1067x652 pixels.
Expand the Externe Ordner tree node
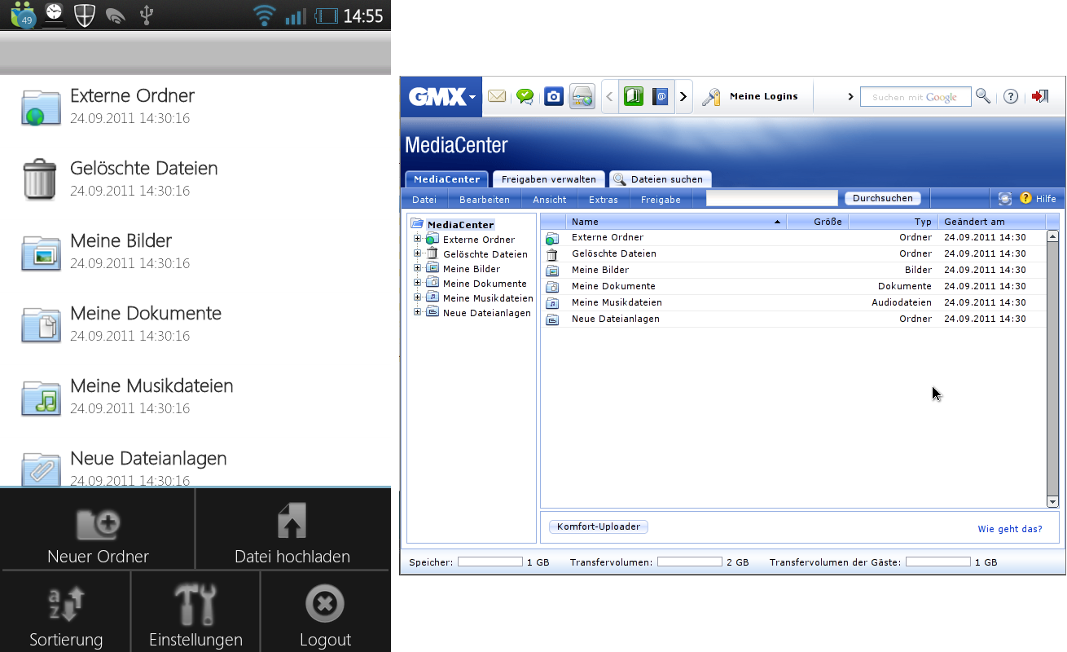pyautogui.click(x=418, y=239)
